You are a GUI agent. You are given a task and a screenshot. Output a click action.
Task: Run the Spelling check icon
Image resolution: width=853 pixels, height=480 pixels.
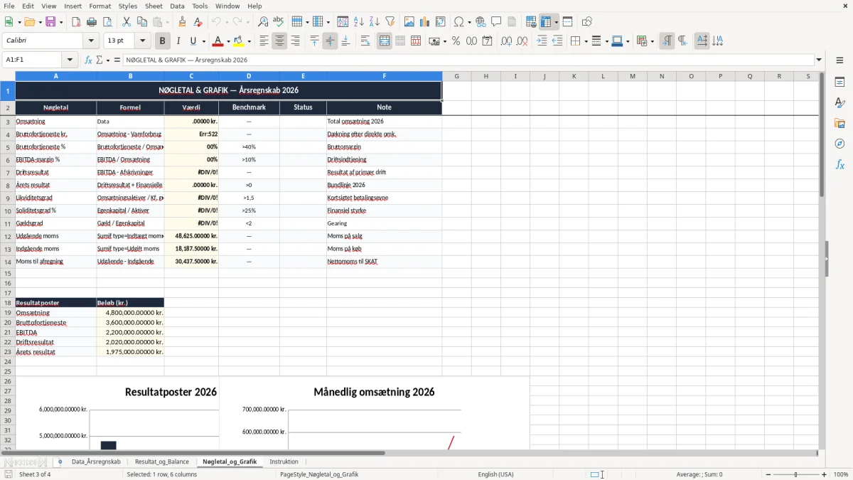point(279,22)
